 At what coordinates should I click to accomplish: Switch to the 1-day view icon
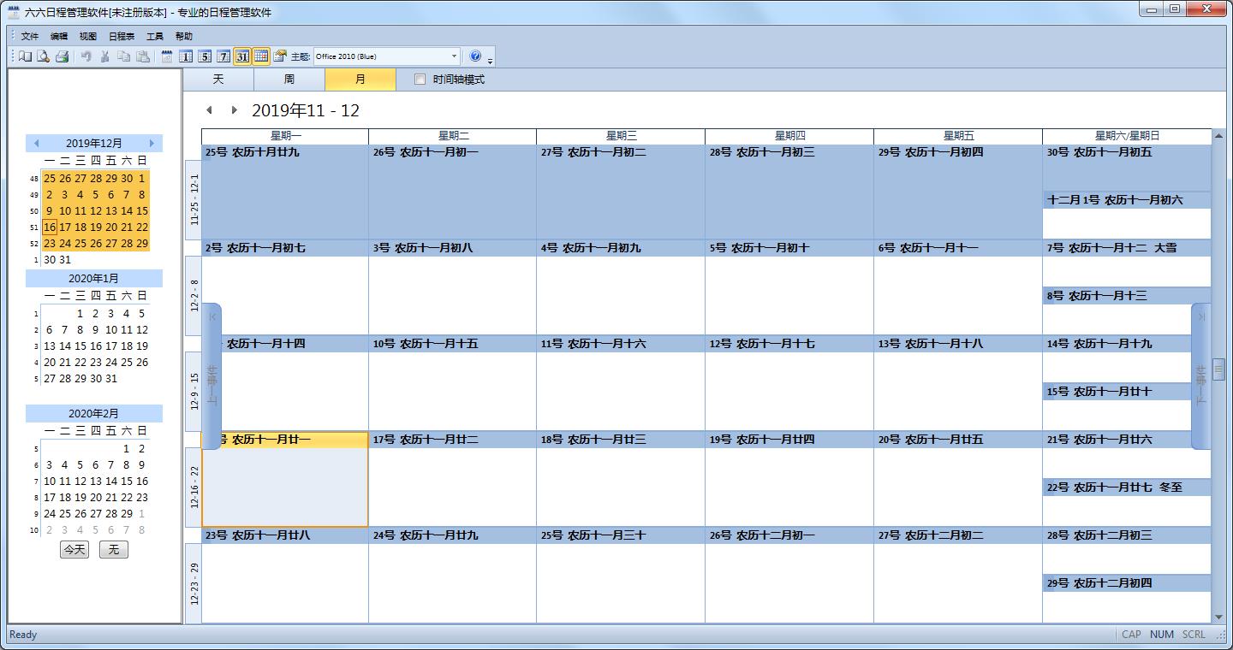click(186, 56)
